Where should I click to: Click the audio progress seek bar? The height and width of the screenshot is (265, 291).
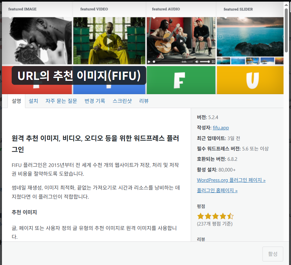pos(166,61)
